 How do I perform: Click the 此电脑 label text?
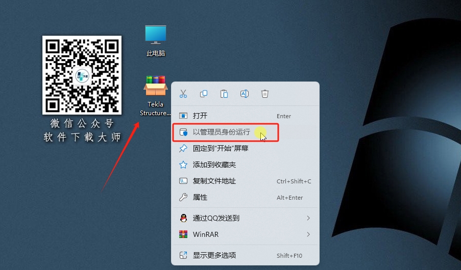point(156,53)
